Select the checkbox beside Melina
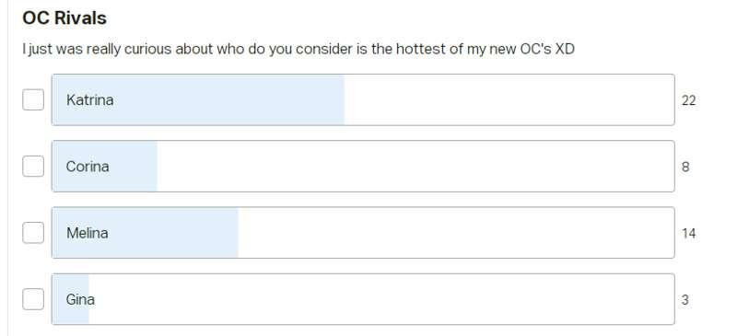 point(33,233)
